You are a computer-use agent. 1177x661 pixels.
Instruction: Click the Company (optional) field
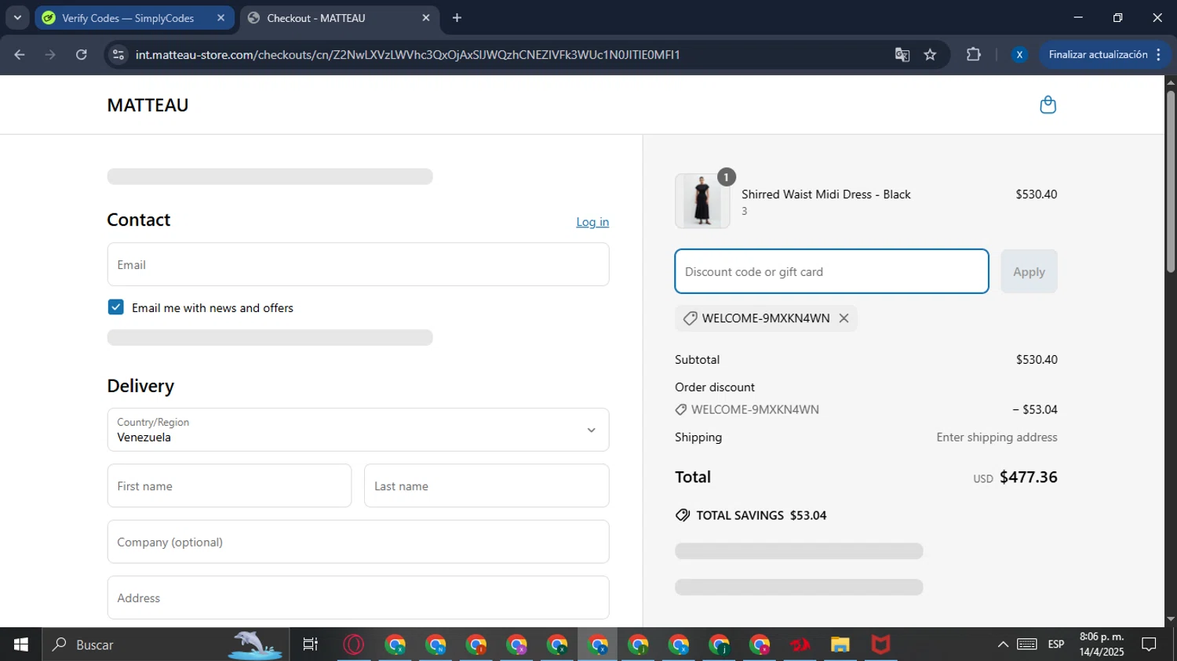[x=358, y=542]
